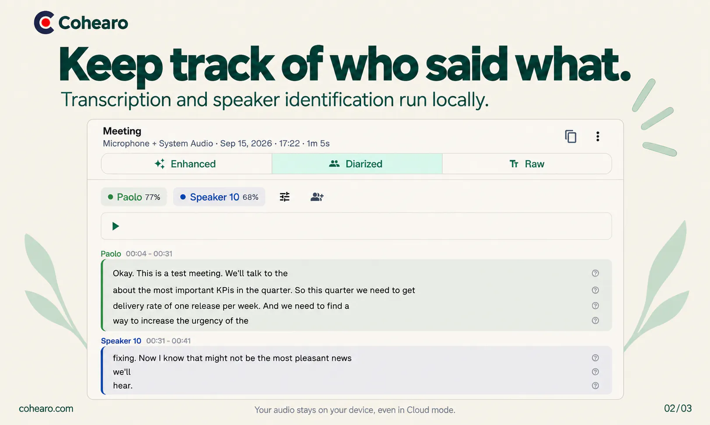
Task: Click help icon beside the "hear." line
Action: 595,386
